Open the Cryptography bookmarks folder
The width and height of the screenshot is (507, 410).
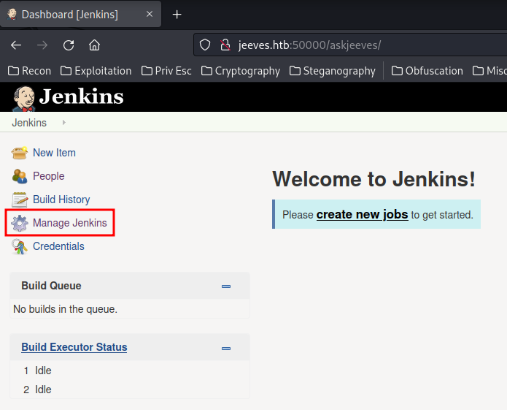pos(241,71)
